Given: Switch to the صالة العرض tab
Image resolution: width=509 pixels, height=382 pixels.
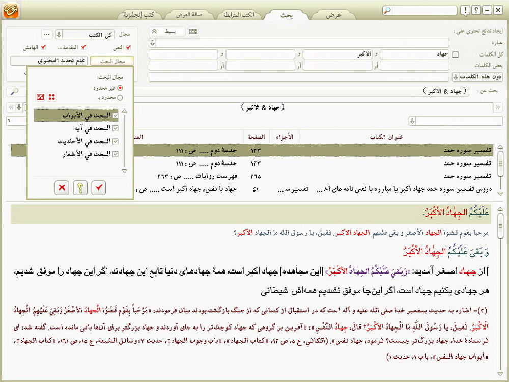Looking at the screenshot, I should pyautogui.click(x=189, y=15).
